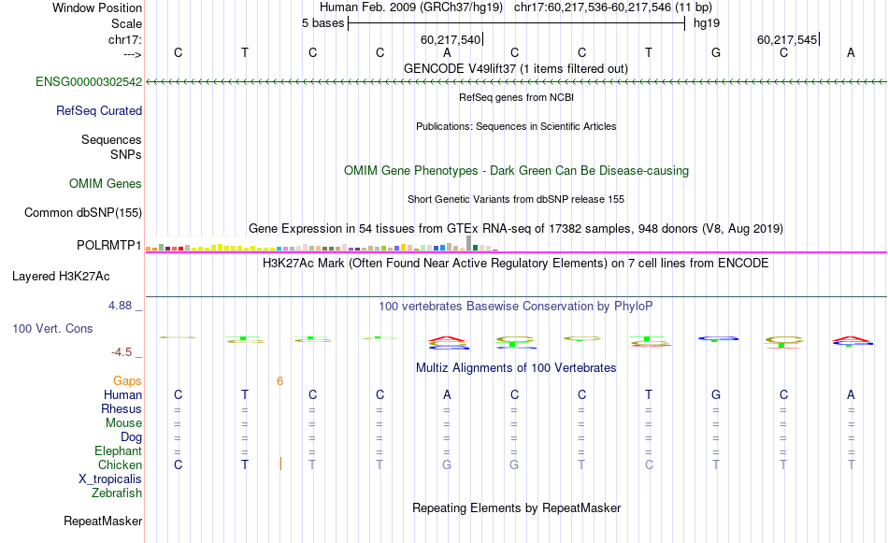Select the X_tropicalis species row label
Screen dimensions: 888x543
pyautogui.click(x=110, y=479)
